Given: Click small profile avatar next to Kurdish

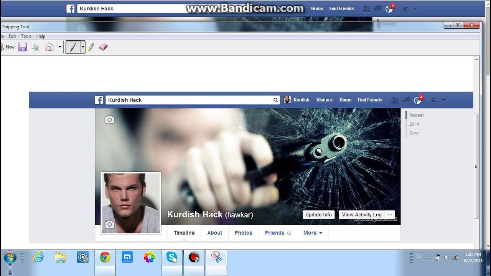Looking at the screenshot, I should click(287, 100).
